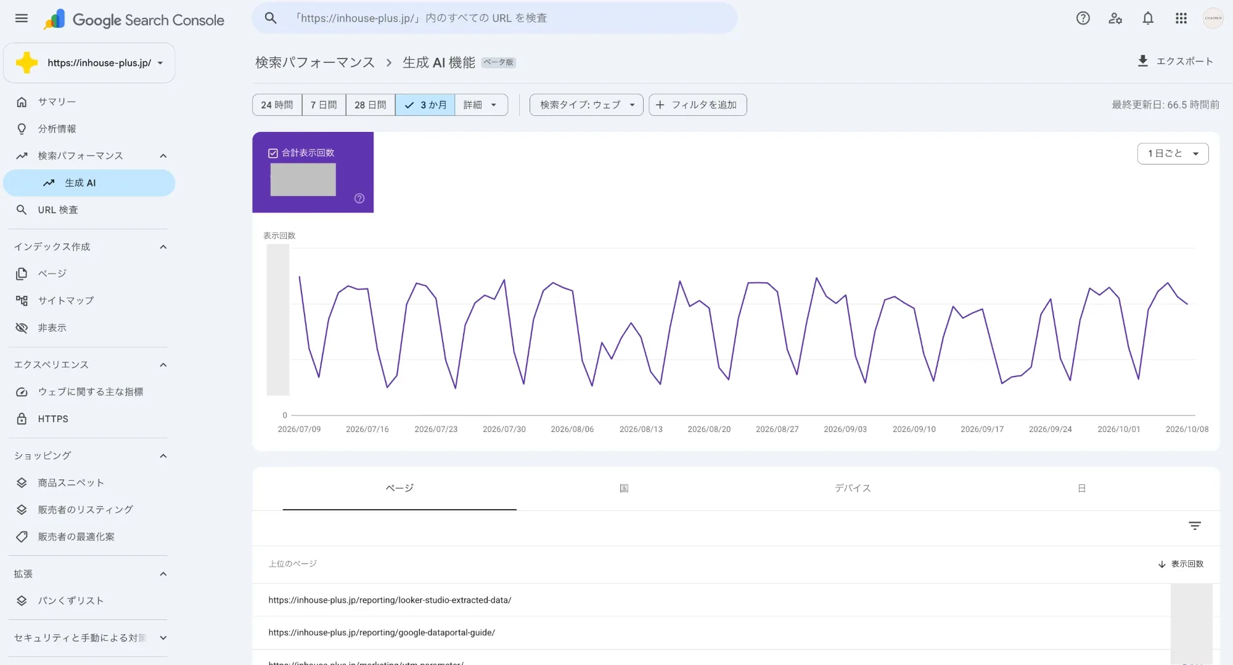Collapse ショッピング section
This screenshot has width=1233, height=665.
[x=163, y=456]
